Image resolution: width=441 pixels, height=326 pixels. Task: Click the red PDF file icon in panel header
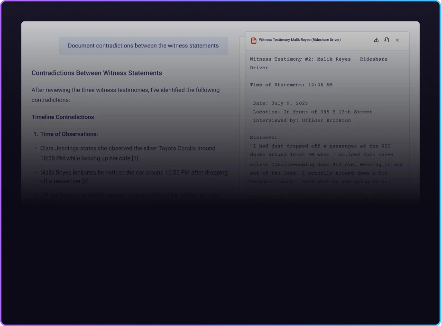click(254, 40)
